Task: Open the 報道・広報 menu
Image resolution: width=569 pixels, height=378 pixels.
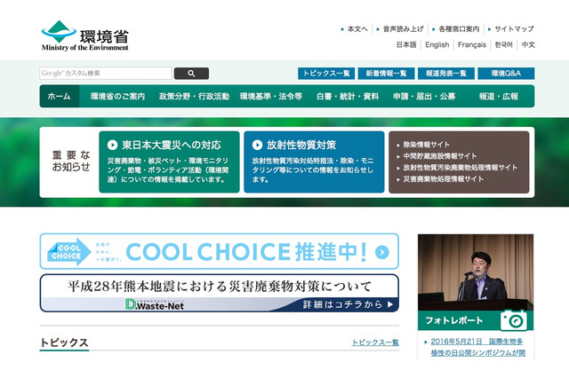Action: point(499,97)
